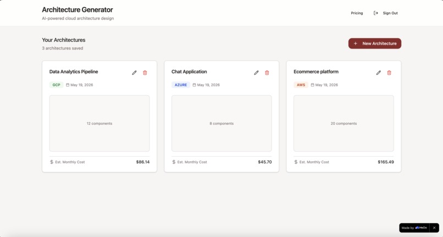Delete the Data Analytics Pipeline card
Viewport: 443px width, 237px height.
coord(145,73)
